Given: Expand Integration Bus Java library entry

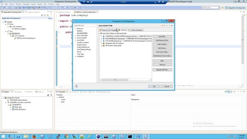Looking at the screenshot, I should click(x=101, y=43).
